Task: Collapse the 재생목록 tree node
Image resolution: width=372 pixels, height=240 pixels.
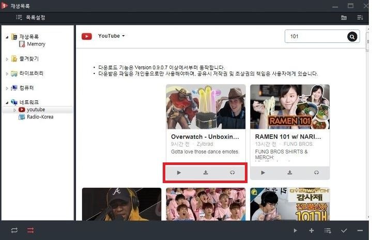Action: [x=7, y=37]
